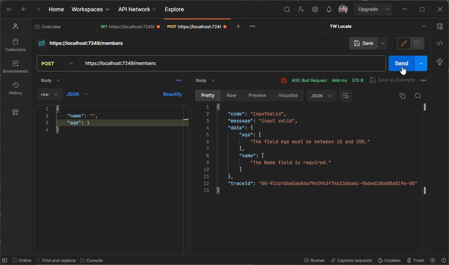
Task: Click the Send button
Action: click(401, 63)
